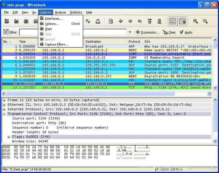The height and width of the screenshot is (173, 219).
Task: Click the 'Window size: 64240' line
Action: click(x=30, y=141)
